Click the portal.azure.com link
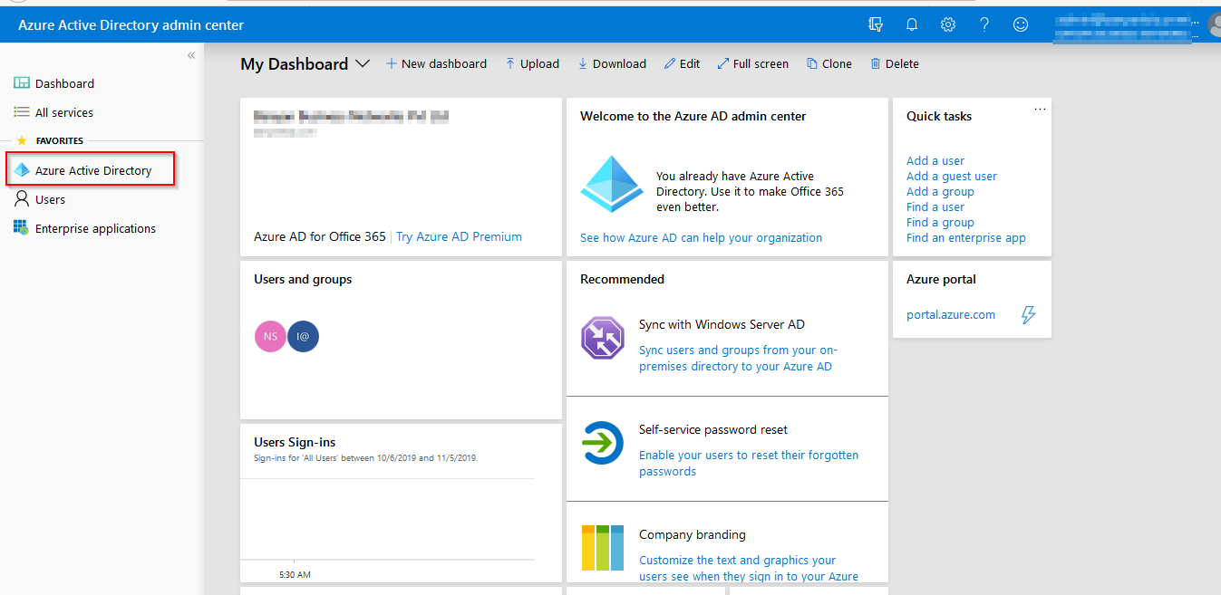Screen dimensions: 1221x595 point(950,315)
